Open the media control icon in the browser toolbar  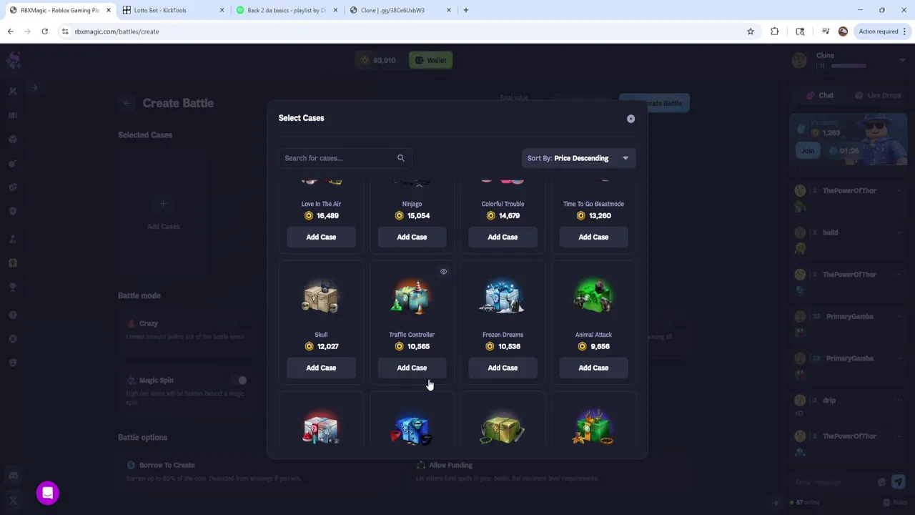(x=826, y=31)
